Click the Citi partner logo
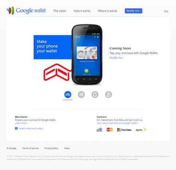Viewport: 176px width, 170px height. 99,130
